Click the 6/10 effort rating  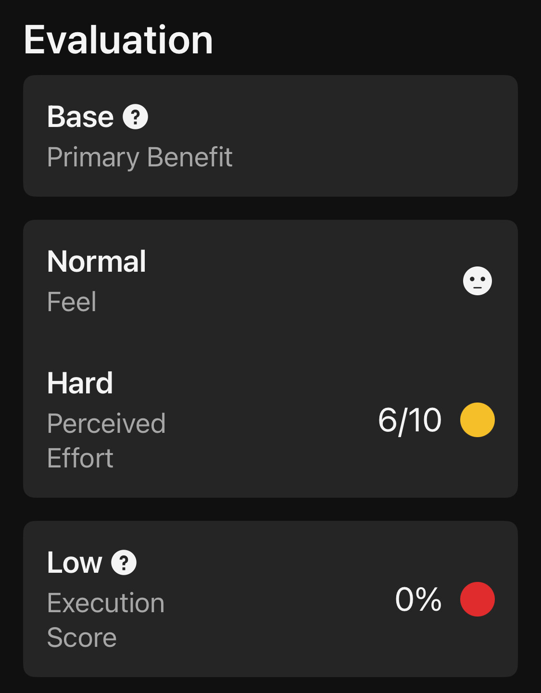(410, 420)
